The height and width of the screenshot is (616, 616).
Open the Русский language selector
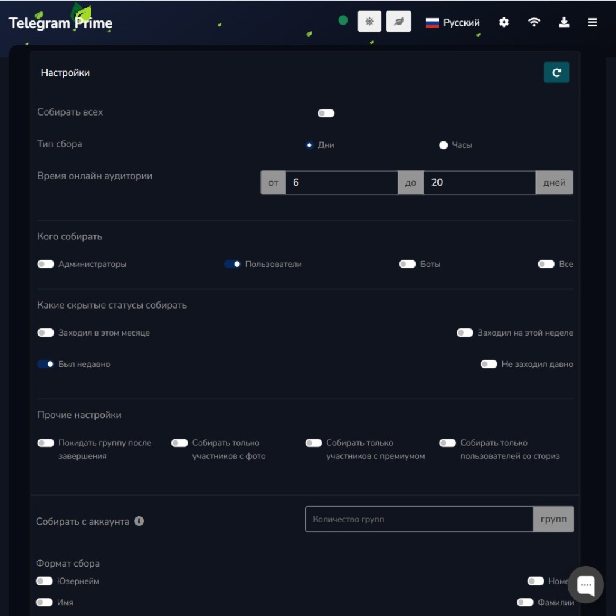pos(452,23)
